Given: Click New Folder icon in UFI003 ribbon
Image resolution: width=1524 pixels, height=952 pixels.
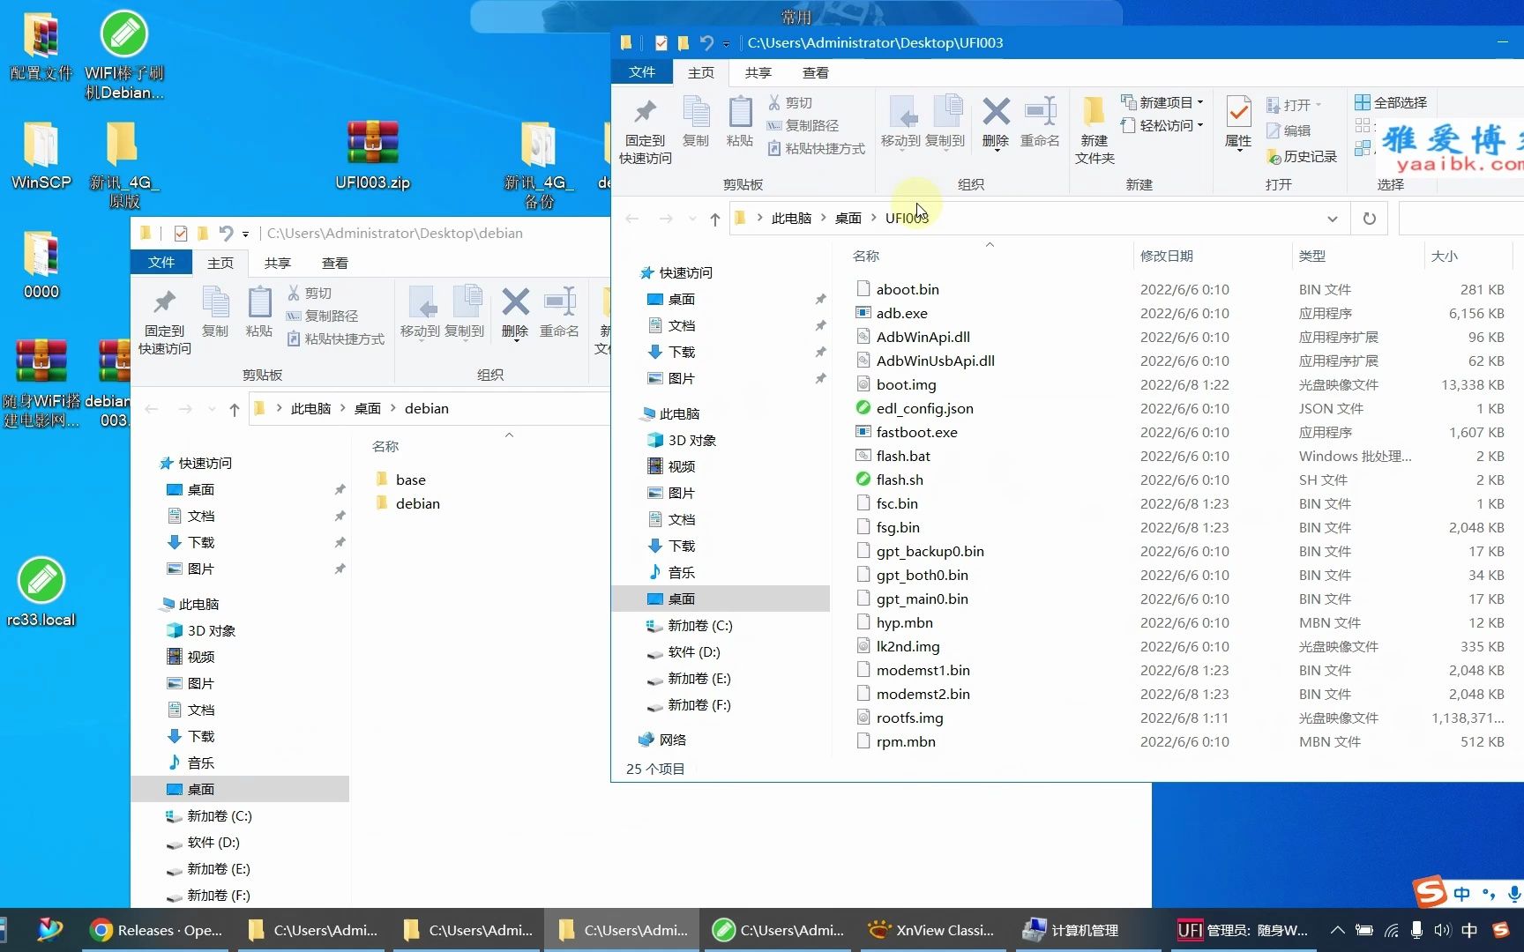Looking at the screenshot, I should click(x=1094, y=130).
